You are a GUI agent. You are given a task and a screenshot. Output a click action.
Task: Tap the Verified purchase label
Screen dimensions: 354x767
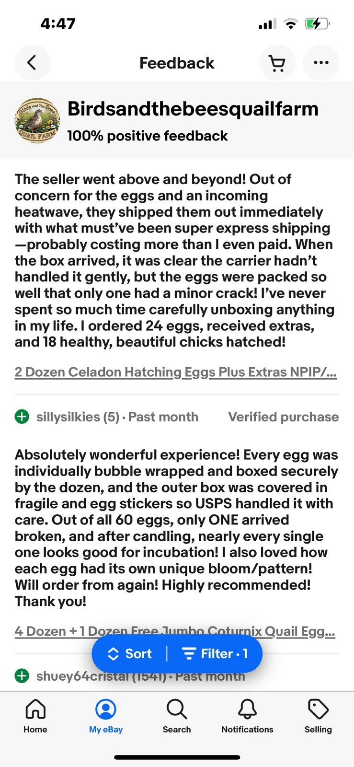coord(283,417)
